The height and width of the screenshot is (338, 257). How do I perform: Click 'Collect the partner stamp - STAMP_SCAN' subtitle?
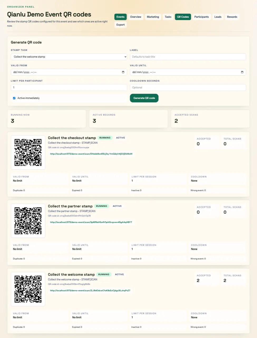click(72, 211)
